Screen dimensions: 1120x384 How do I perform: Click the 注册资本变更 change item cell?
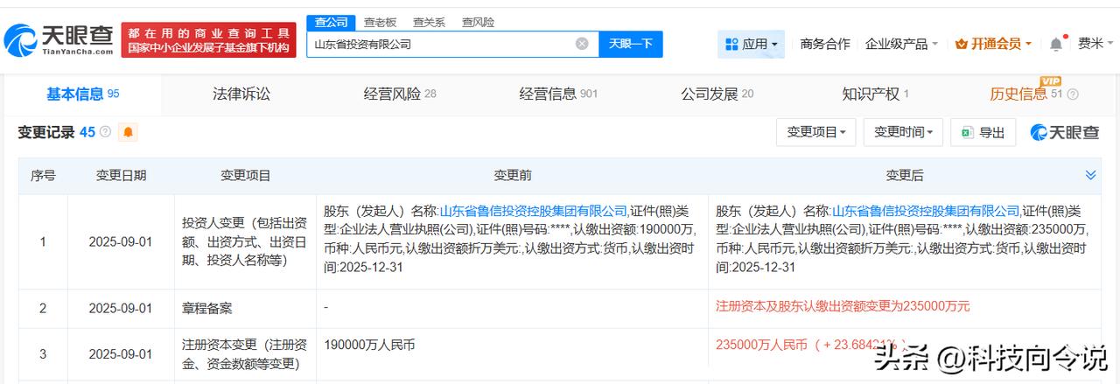[x=245, y=354]
